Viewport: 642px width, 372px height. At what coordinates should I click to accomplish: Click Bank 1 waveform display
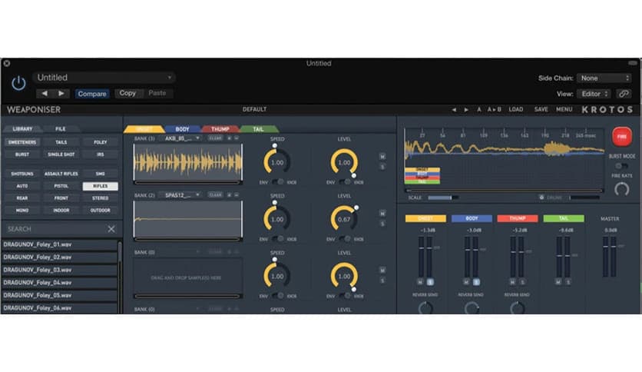tap(188, 162)
